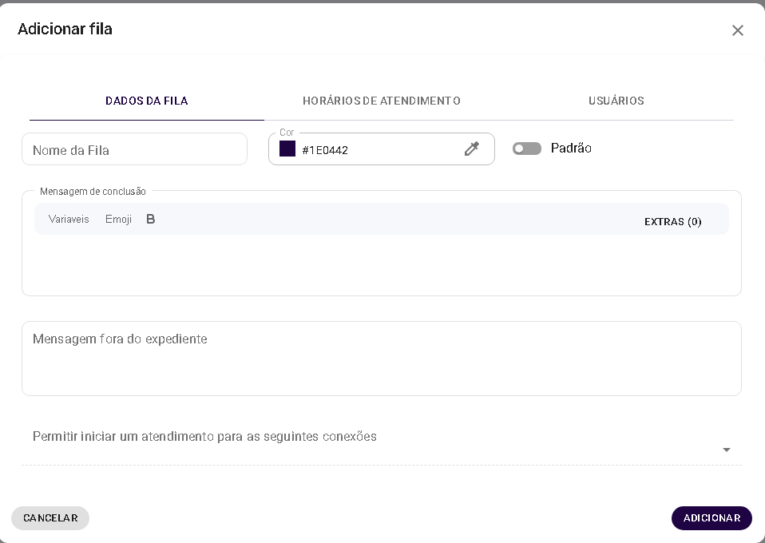765x543 pixels.
Task: Focus the Nome da Fila input field
Action: pyautogui.click(x=134, y=149)
